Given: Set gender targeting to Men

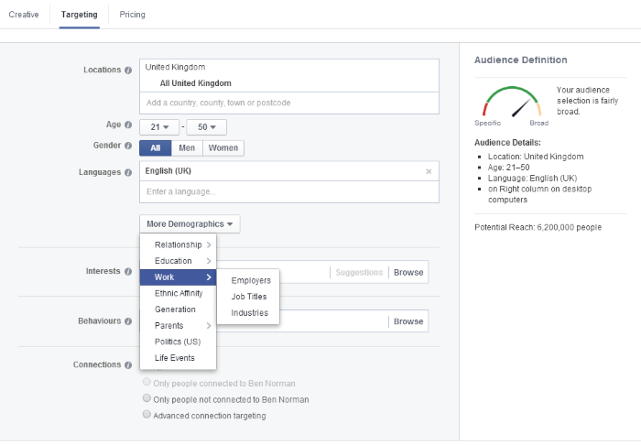Looking at the screenshot, I should click(x=187, y=148).
